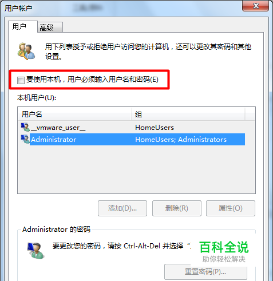273x281 pixels.
Task: Click the HomeUsers group cell for __vmware_user__
Action: 155,128
